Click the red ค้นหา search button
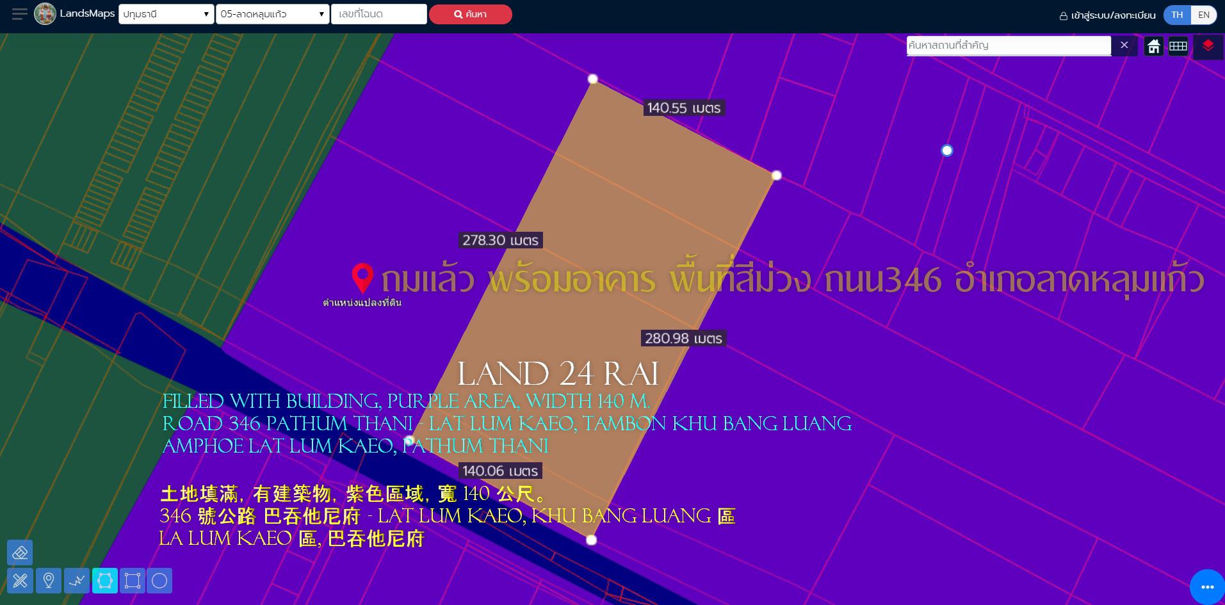This screenshot has width=1225, height=605. pos(470,14)
